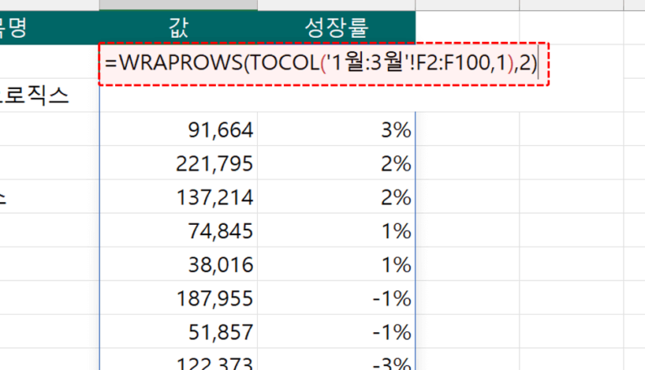Image resolution: width=645 pixels, height=370 pixels.
Task: Select the -1% cell beside 51,857
Action: pos(336,332)
